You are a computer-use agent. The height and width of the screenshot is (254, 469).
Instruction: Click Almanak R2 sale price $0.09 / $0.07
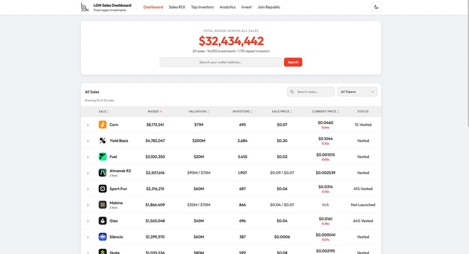coord(282,173)
